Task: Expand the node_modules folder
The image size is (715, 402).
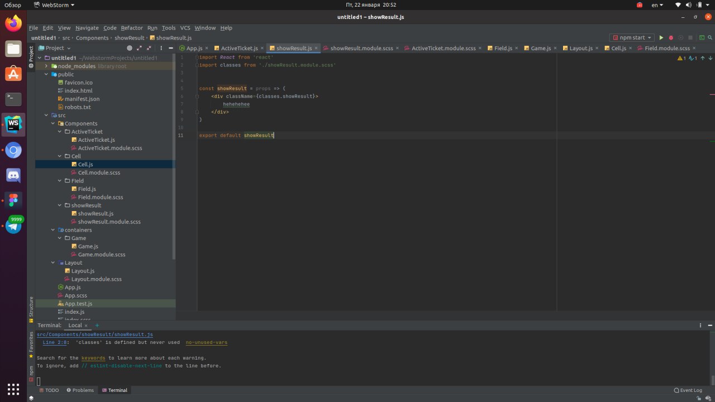Action: click(x=47, y=66)
